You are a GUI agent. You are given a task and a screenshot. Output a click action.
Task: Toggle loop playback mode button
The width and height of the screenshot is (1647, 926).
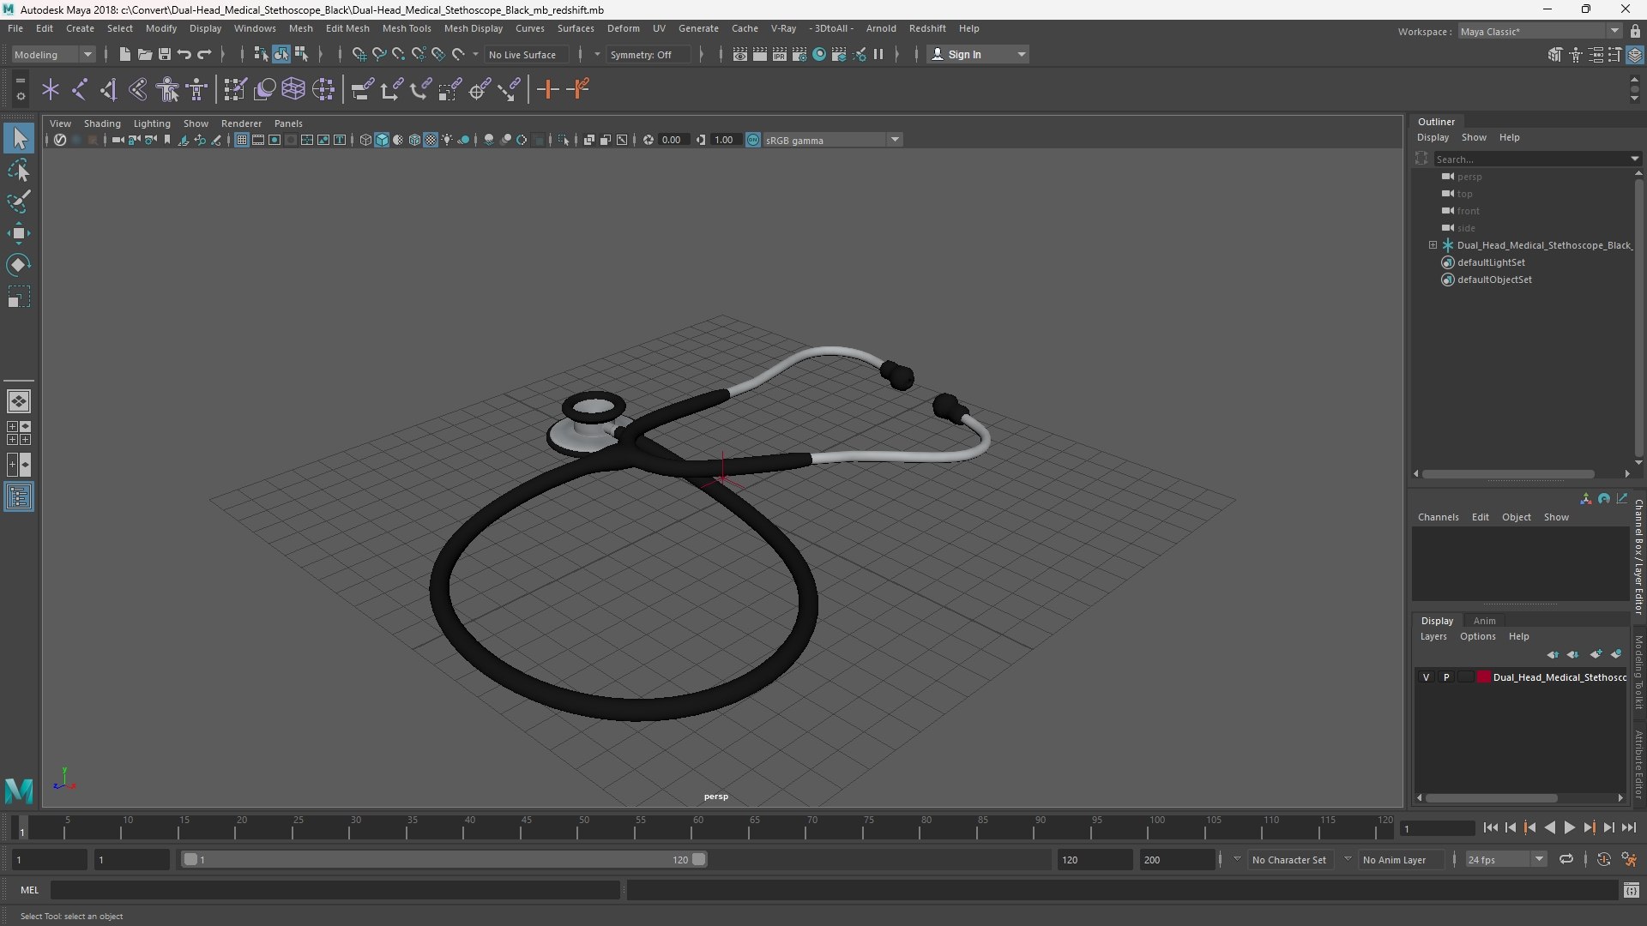[1566, 859]
